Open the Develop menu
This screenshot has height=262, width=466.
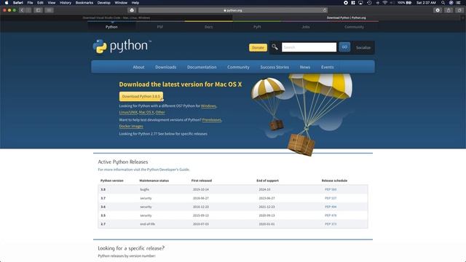point(103,3)
